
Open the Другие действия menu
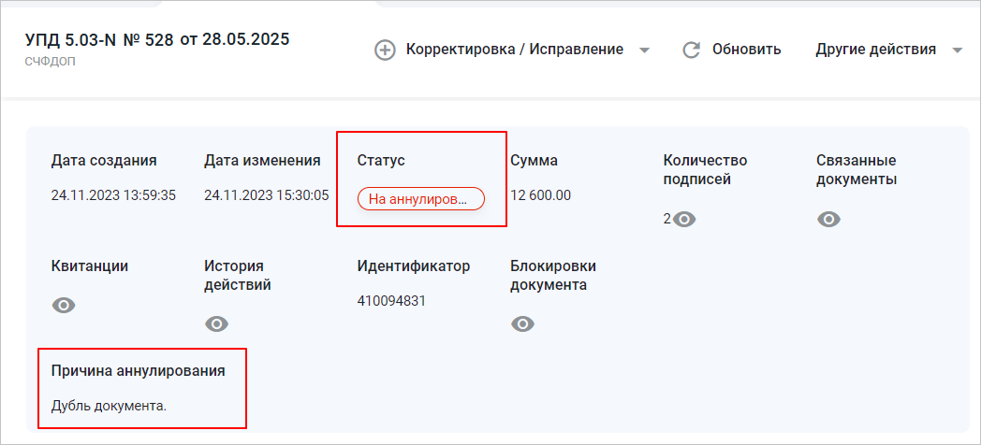(875, 50)
